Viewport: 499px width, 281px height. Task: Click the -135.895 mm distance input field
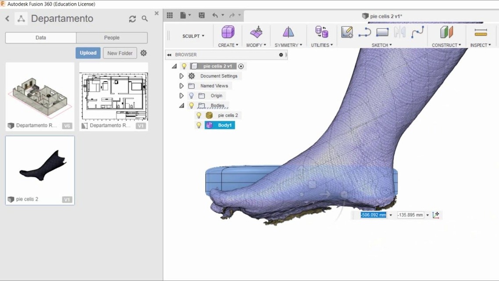pos(410,215)
